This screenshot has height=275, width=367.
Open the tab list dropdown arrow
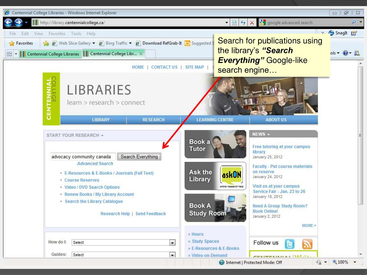tap(16, 54)
